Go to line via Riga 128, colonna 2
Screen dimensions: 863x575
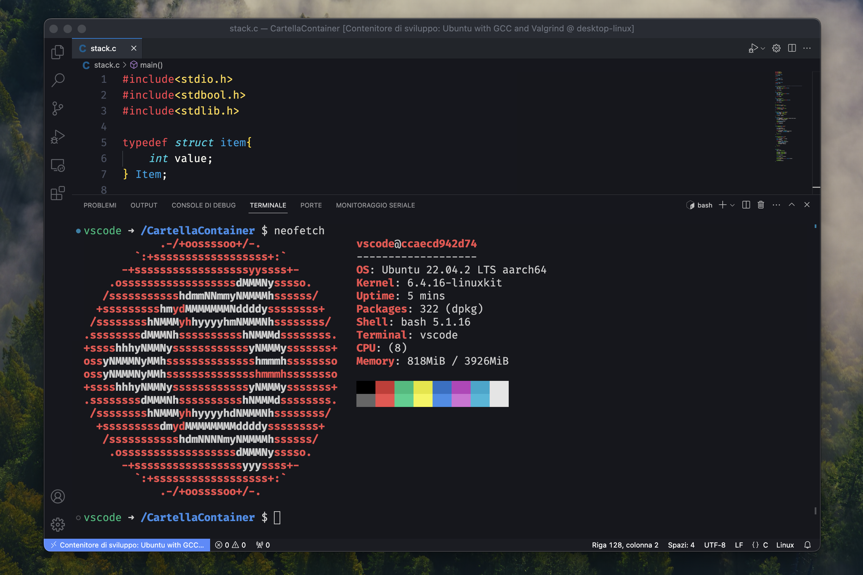tap(625, 545)
